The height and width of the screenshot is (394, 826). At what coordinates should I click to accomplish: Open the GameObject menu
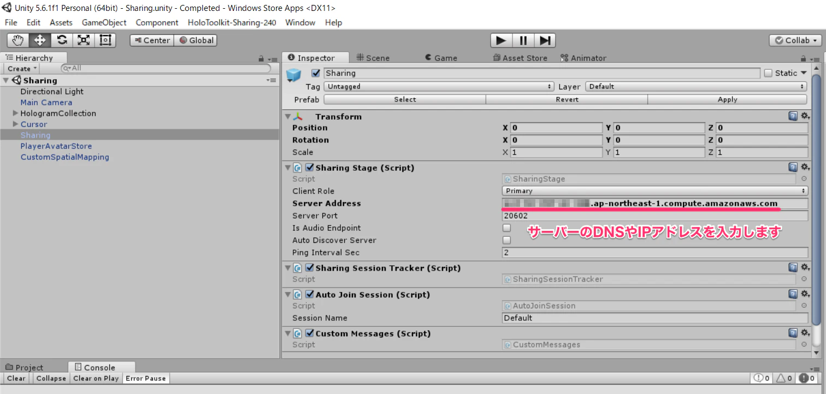pos(104,22)
